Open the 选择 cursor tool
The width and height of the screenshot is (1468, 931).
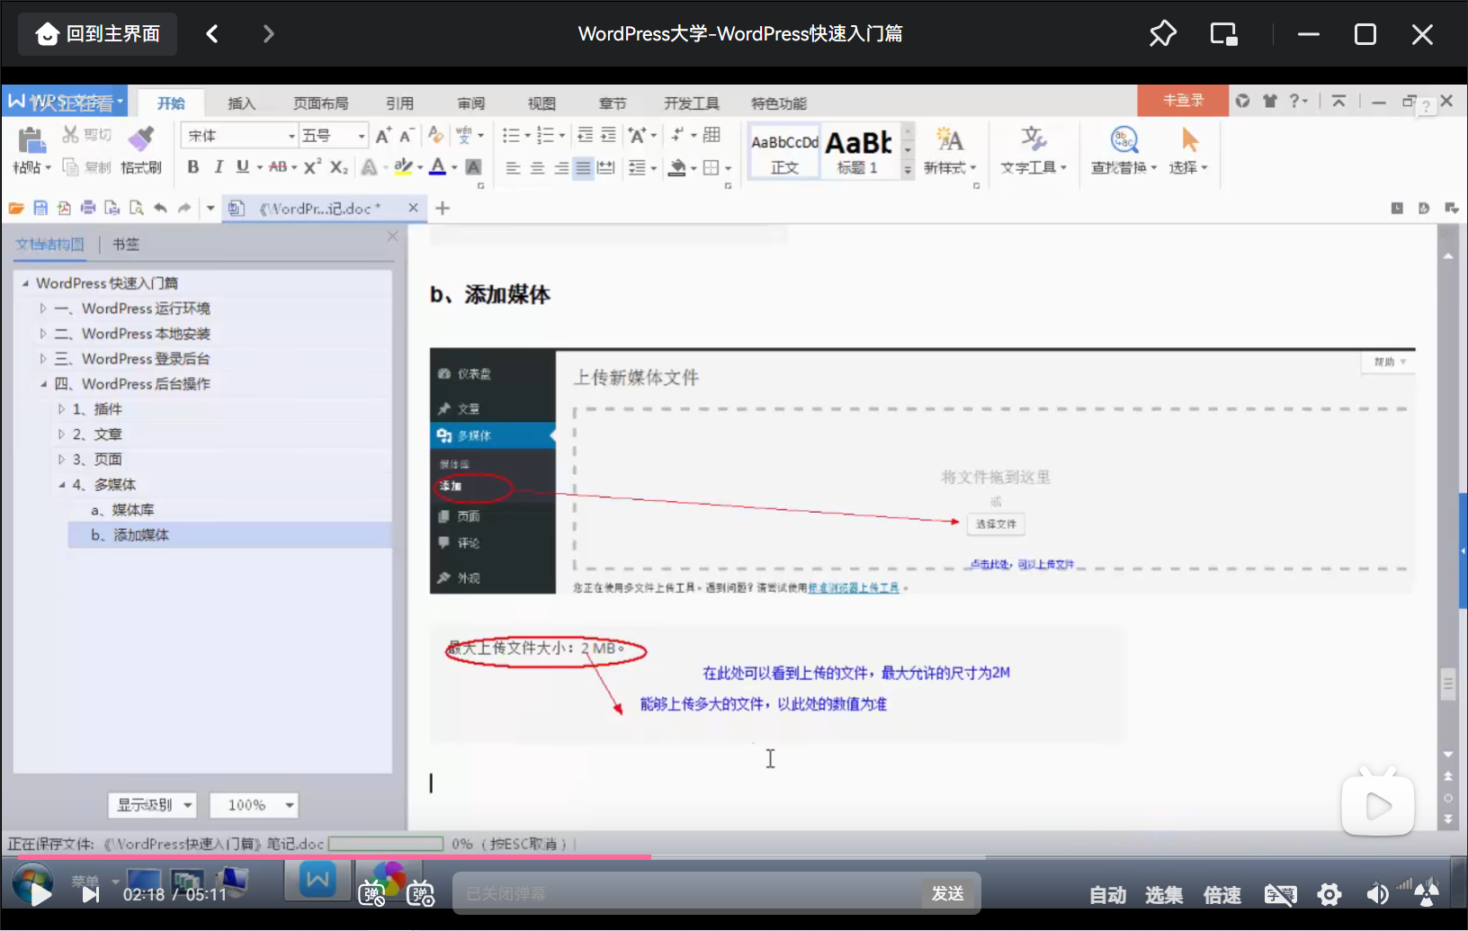pyautogui.click(x=1188, y=150)
